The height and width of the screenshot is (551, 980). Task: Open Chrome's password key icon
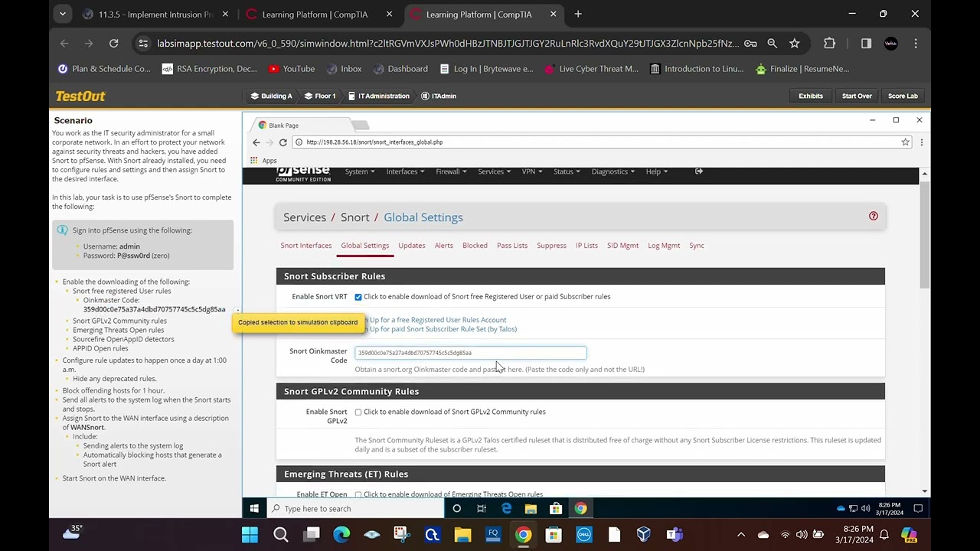[x=750, y=44]
